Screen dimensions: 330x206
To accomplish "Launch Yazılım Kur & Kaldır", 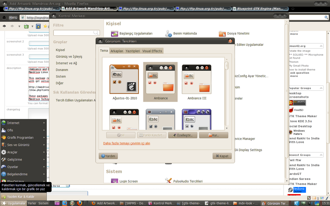I will (23, 197).
